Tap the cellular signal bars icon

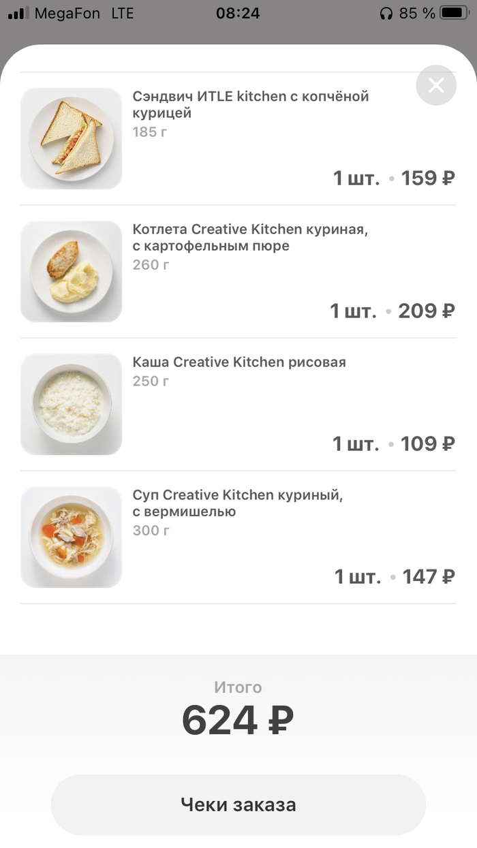click(x=18, y=13)
